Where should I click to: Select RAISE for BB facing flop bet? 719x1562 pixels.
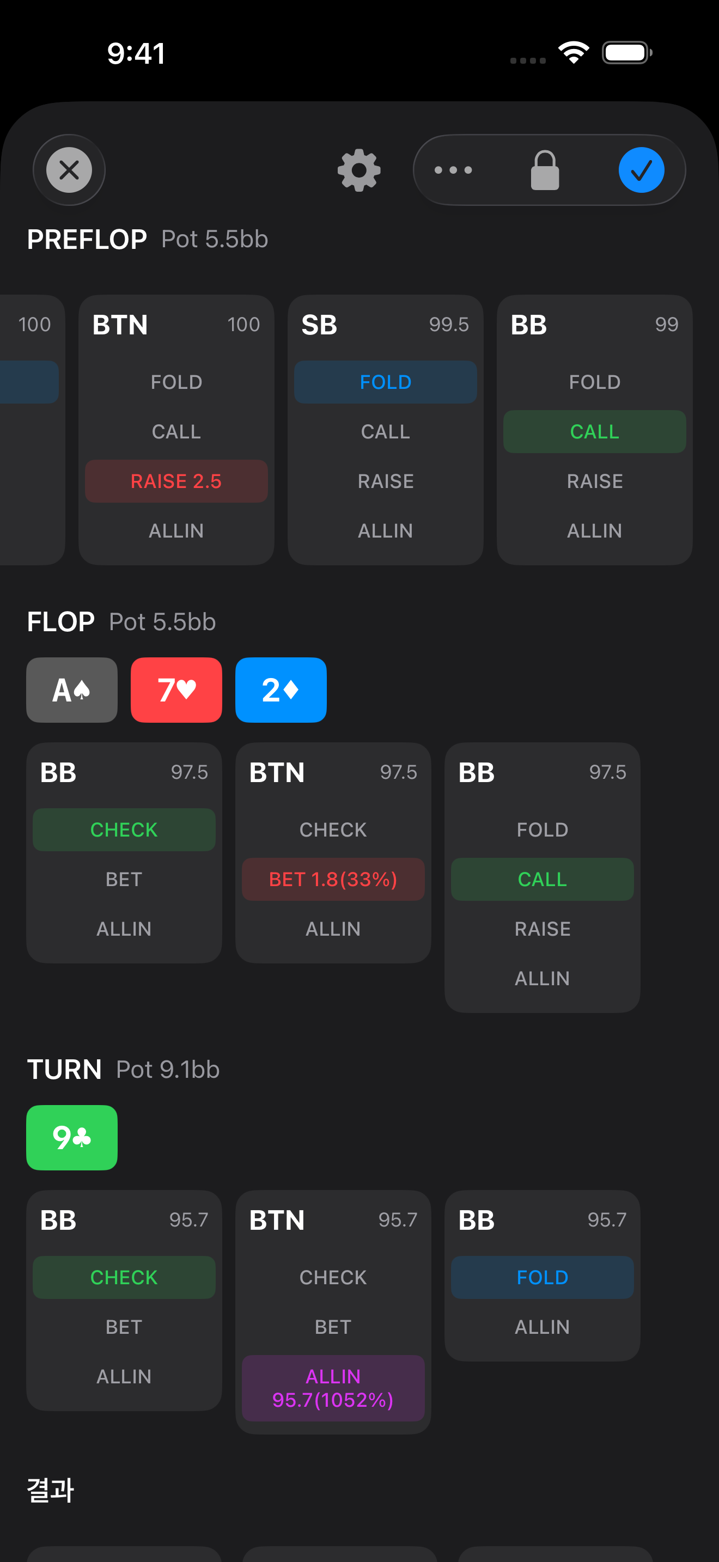pos(543,929)
